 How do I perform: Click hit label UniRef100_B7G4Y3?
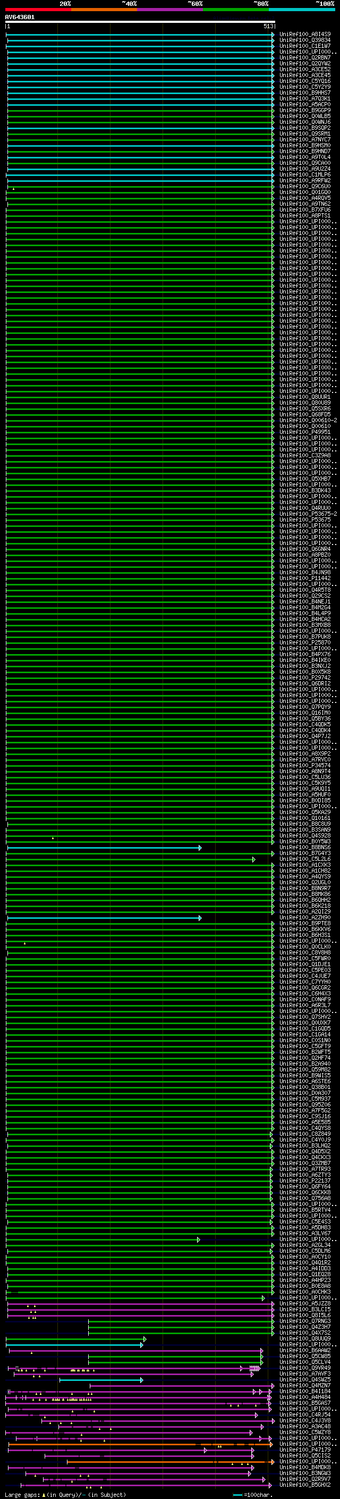[304, 853]
